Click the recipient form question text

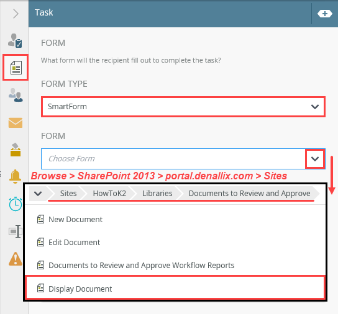131,60
